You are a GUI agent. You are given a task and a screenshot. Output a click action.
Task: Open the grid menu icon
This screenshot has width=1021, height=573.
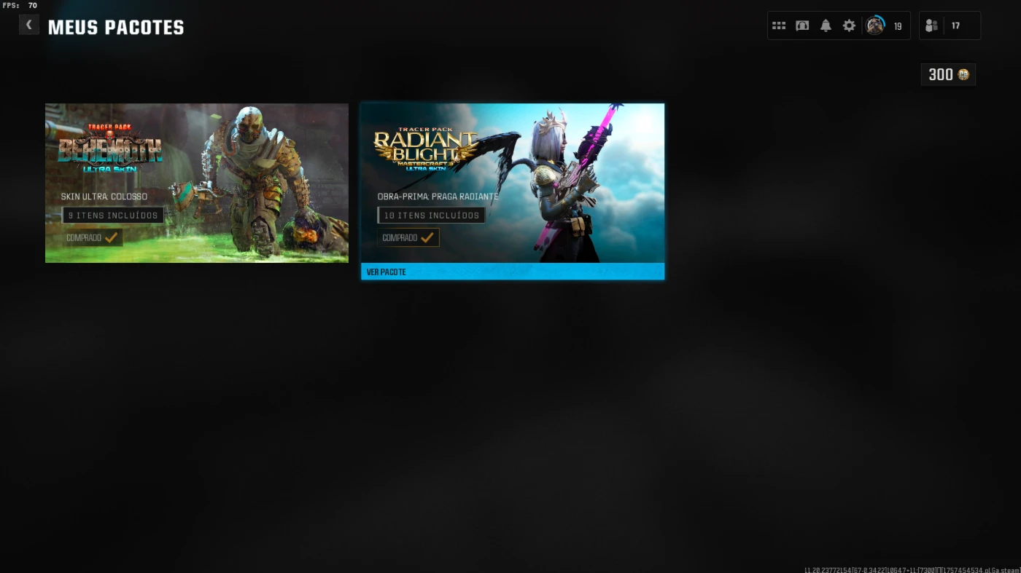pos(779,25)
